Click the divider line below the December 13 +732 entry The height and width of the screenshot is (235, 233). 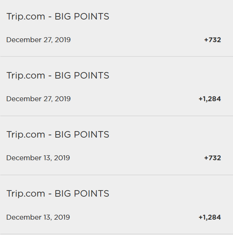[x=116, y=175]
